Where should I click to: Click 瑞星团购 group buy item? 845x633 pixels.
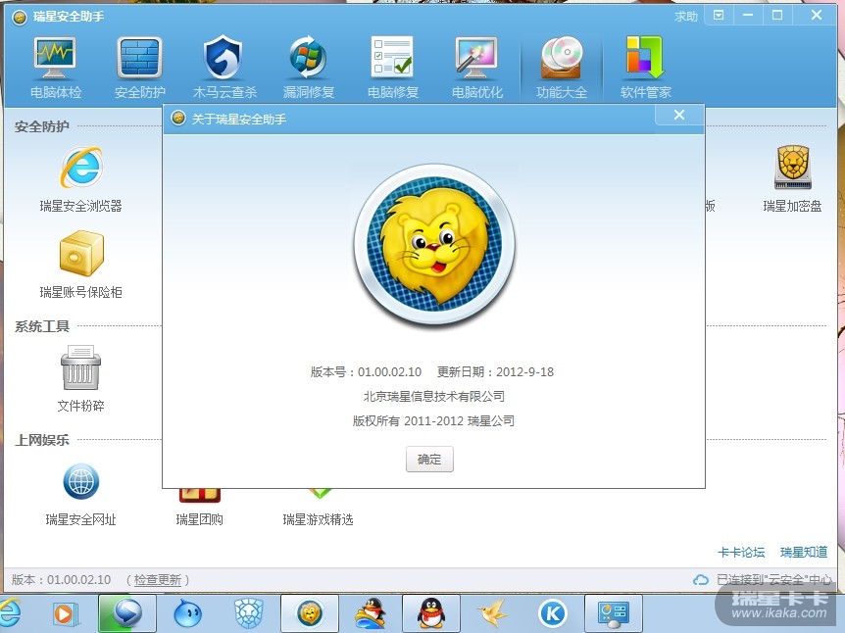click(199, 509)
